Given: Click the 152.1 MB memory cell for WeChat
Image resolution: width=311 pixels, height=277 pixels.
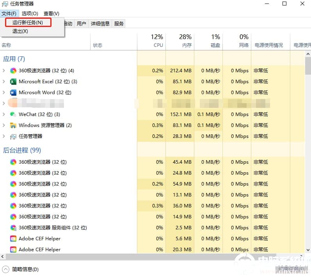Looking at the screenshot, I should pyautogui.click(x=181, y=114).
